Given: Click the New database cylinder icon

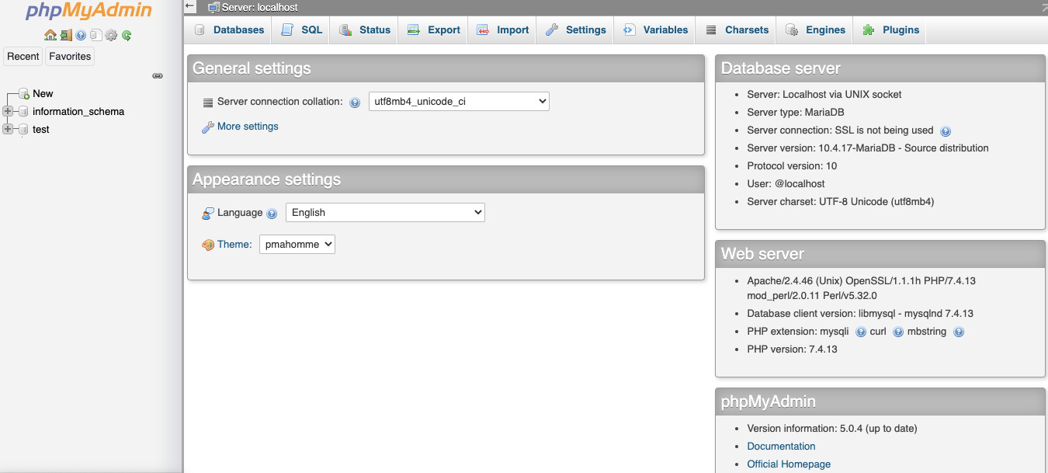Looking at the screenshot, I should [x=24, y=94].
